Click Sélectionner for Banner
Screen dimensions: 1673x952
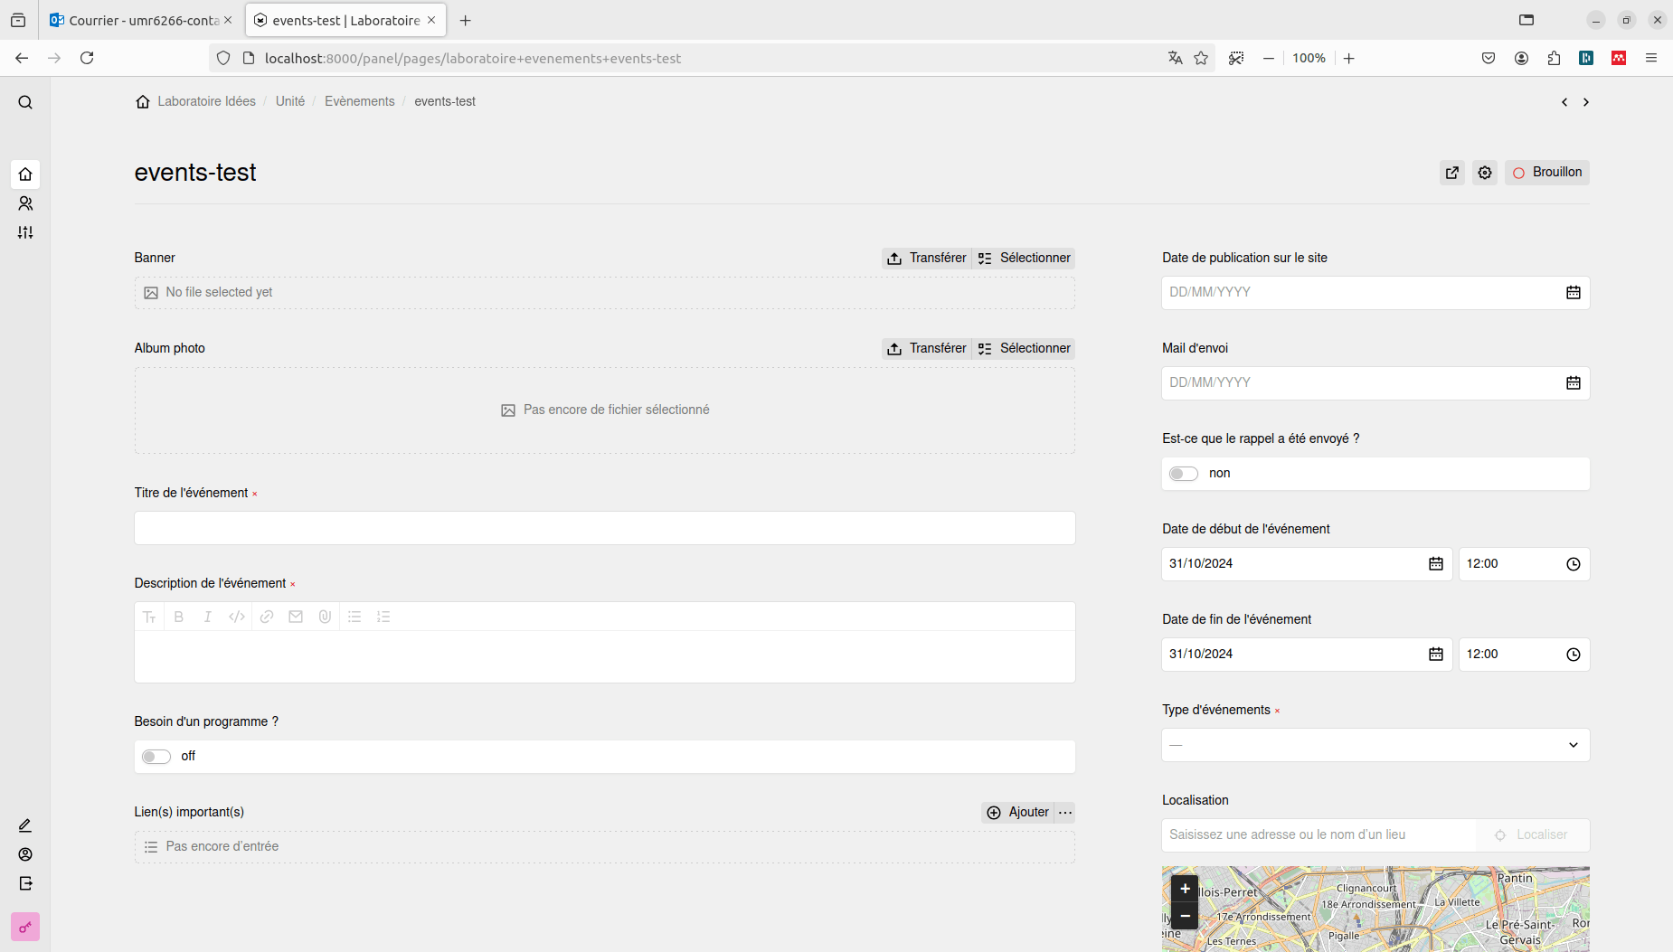pos(1024,259)
